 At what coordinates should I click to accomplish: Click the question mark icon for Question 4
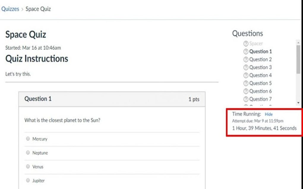tap(245, 75)
